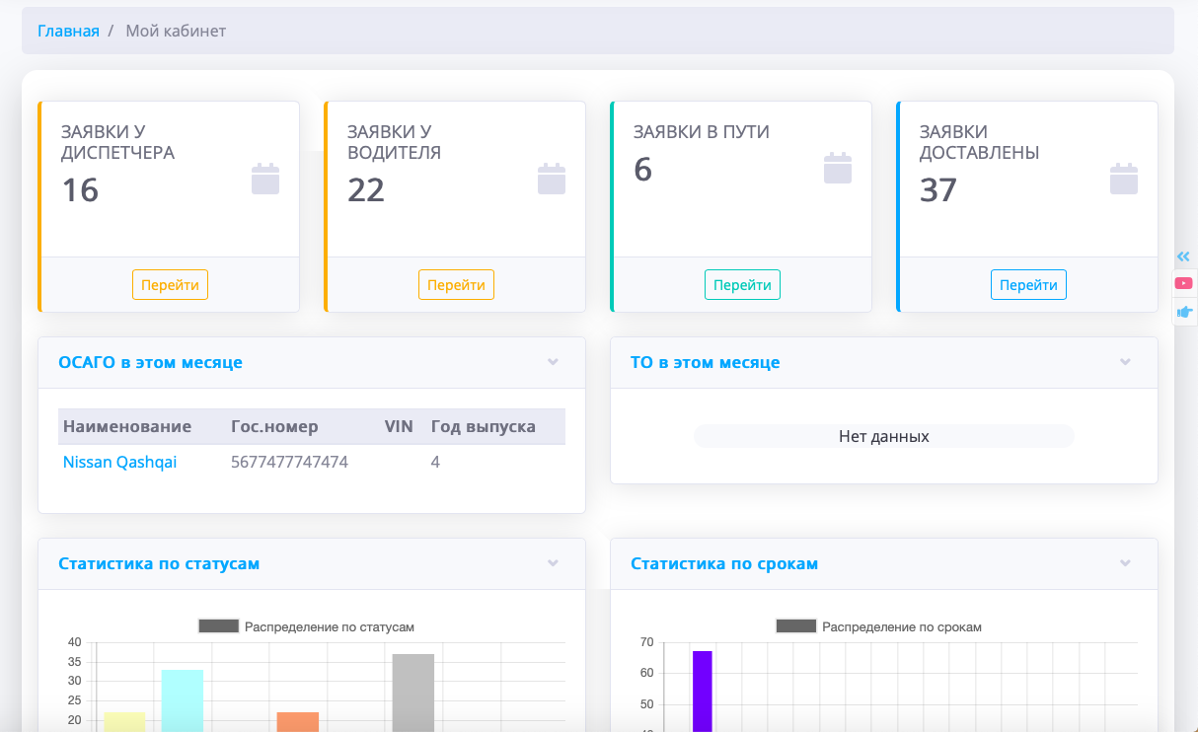1198x732 pixels.
Task: Click calendar icon in Заявки доставлены card
Action: (x=1124, y=179)
